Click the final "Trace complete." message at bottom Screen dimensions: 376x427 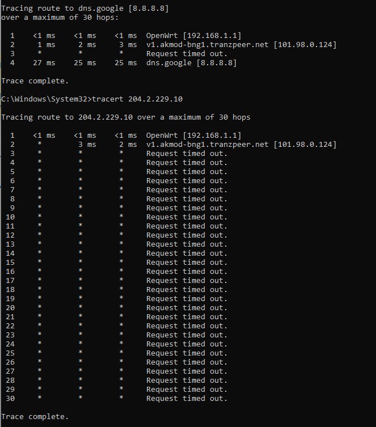(35, 416)
